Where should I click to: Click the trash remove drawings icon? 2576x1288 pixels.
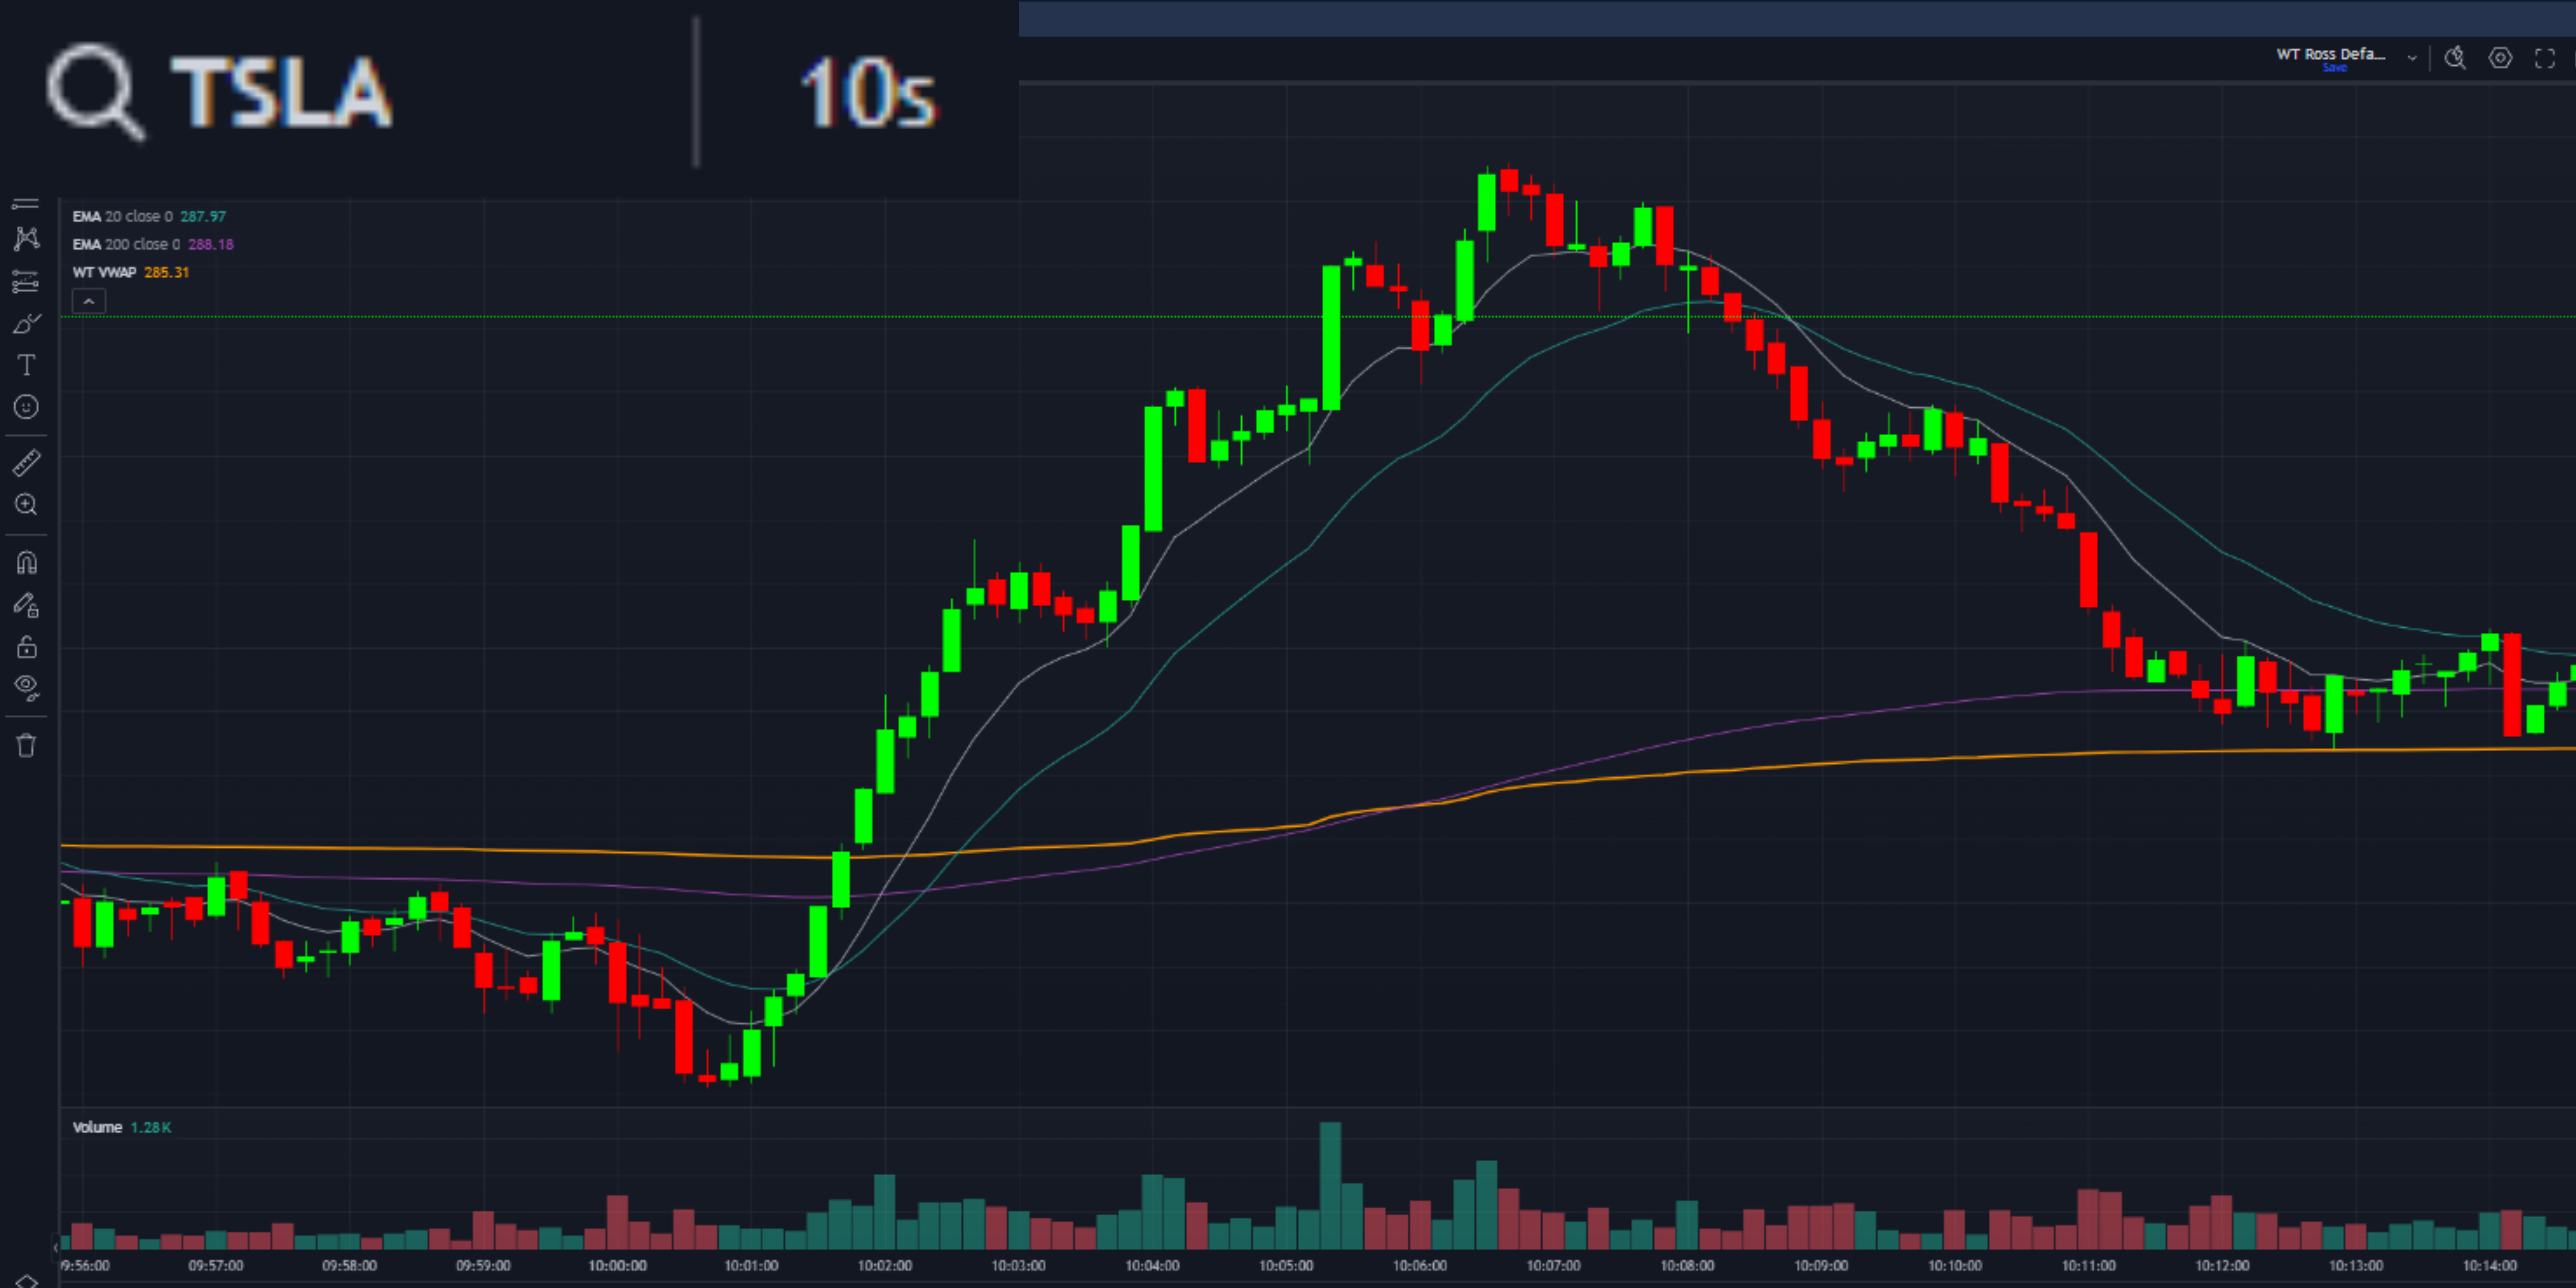point(26,745)
